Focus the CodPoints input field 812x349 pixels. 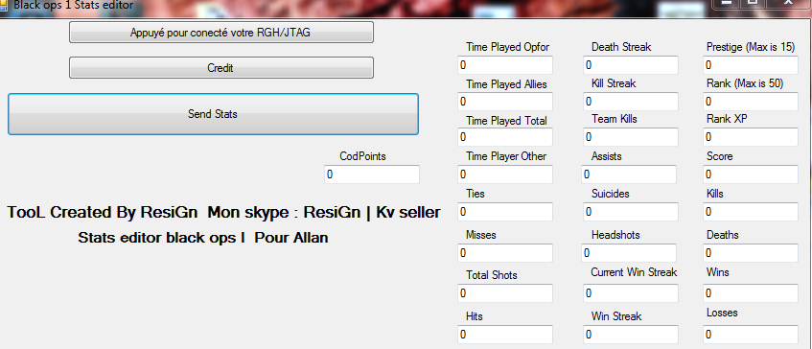pos(372,174)
